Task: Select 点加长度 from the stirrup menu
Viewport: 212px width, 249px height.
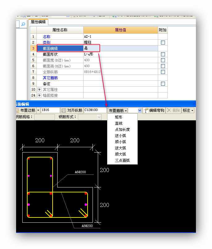Action: 122,130
